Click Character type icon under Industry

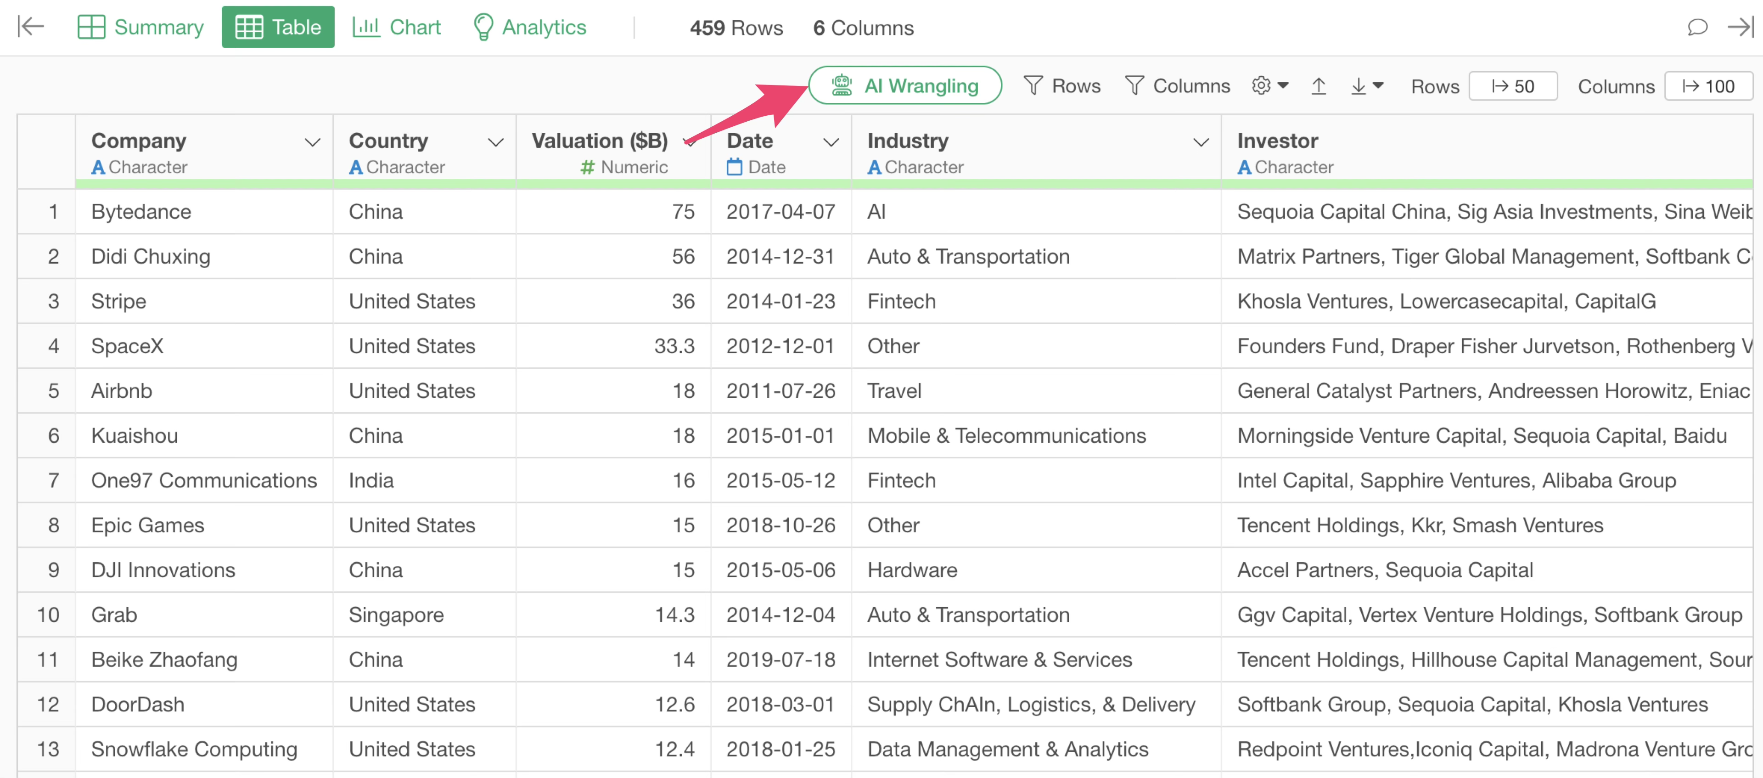[874, 167]
